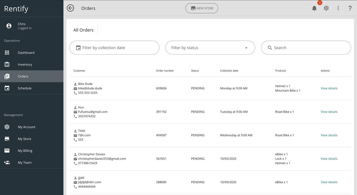The width and height of the screenshot is (357, 195).
Task: Click the Chris logged-in profile avatar
Action: [x=8, y=25]
